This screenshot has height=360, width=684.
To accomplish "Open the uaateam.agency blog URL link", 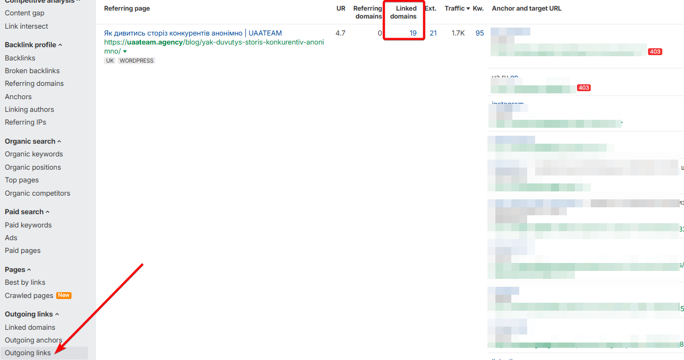I will click(214, 47).
